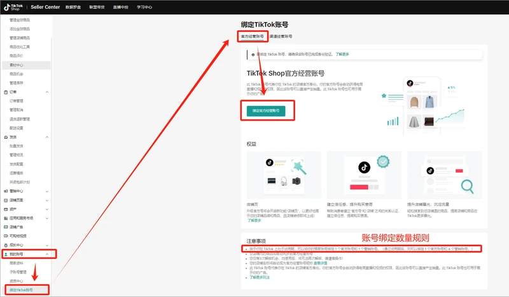Open 绑定TikTok账号 in the sidebar
Screen dimensions: 509x297
pos(21,290)
